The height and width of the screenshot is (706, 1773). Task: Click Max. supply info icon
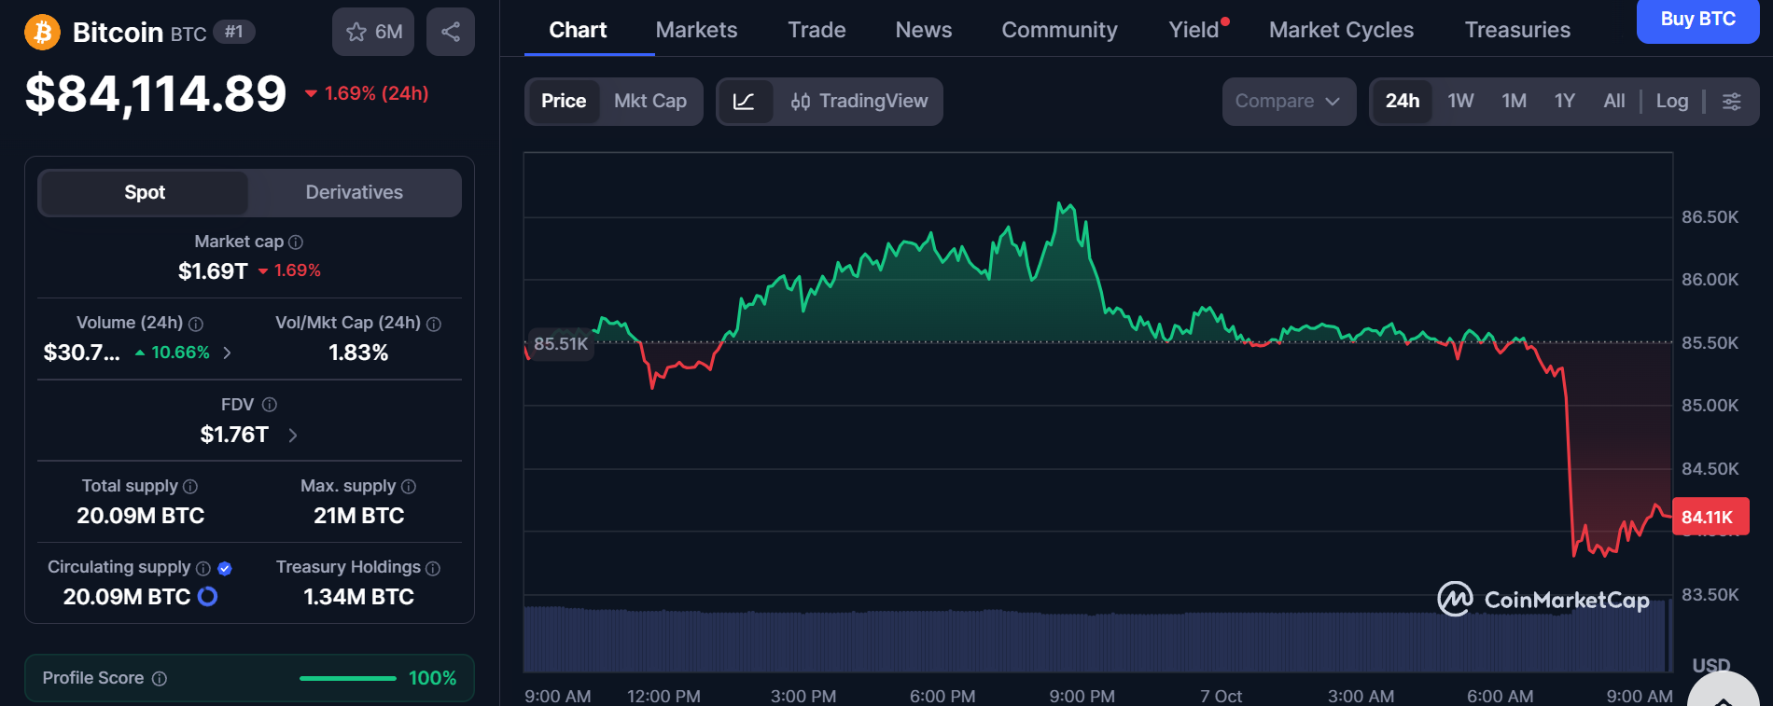pyautogui.click(x=409, y=487)
